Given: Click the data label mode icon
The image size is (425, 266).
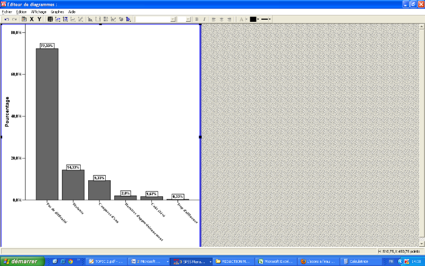Looking at the screenshot, I should coord(65,19).
